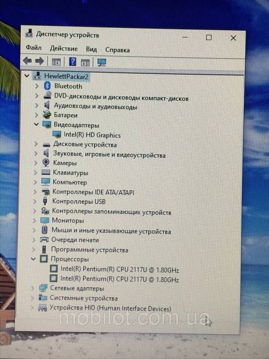Open the Справка menu
This screenshot has height=359, width=269.
pyautogui.click(x=117, y=50)
